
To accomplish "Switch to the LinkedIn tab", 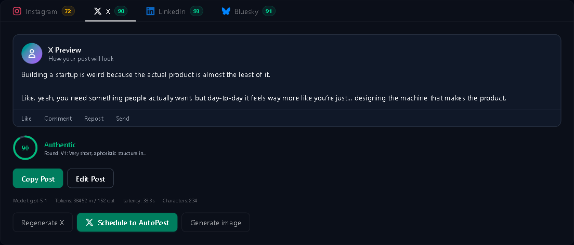I will click(174, 11).
